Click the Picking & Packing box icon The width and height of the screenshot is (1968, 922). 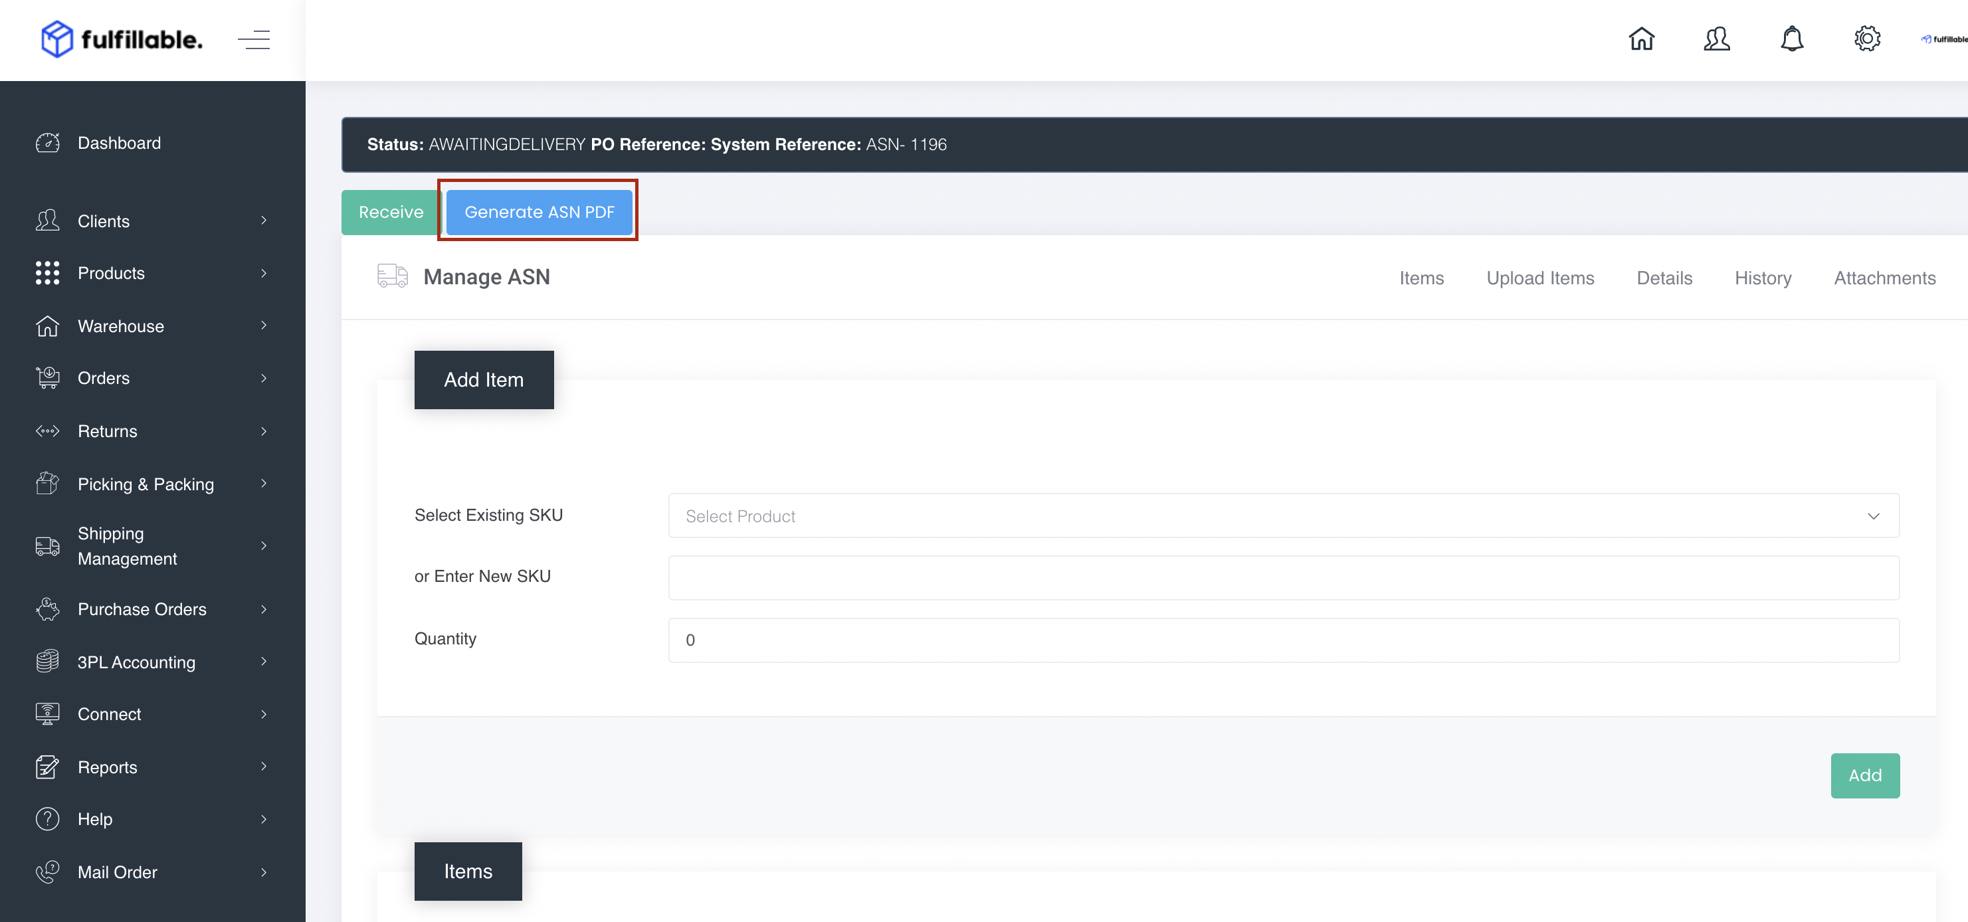[x=47, y=484]
